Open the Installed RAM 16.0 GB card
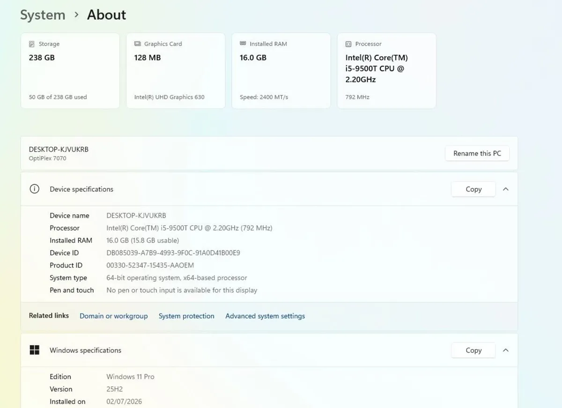Image resolution: width=562 pixels, height=408 pixels. [x=281, y=71]
